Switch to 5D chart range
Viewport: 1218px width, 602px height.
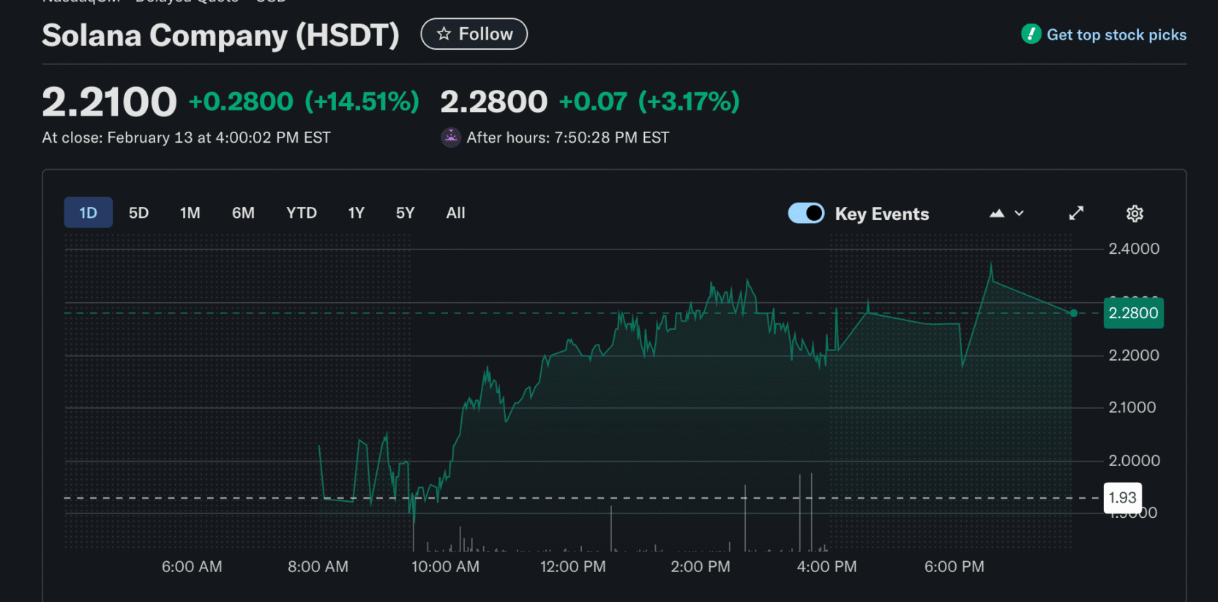[138, 213]
